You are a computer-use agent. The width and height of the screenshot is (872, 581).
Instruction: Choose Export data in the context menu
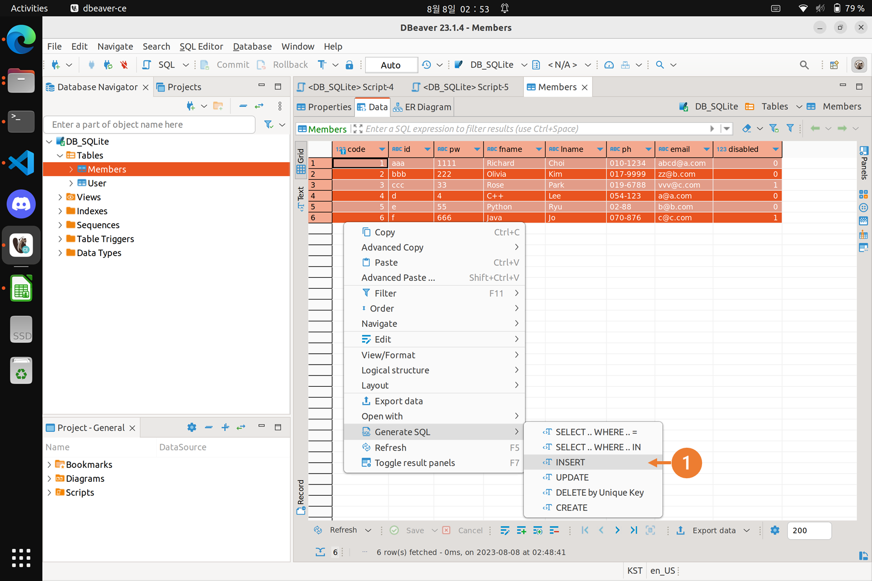click(x=434, y=401)
